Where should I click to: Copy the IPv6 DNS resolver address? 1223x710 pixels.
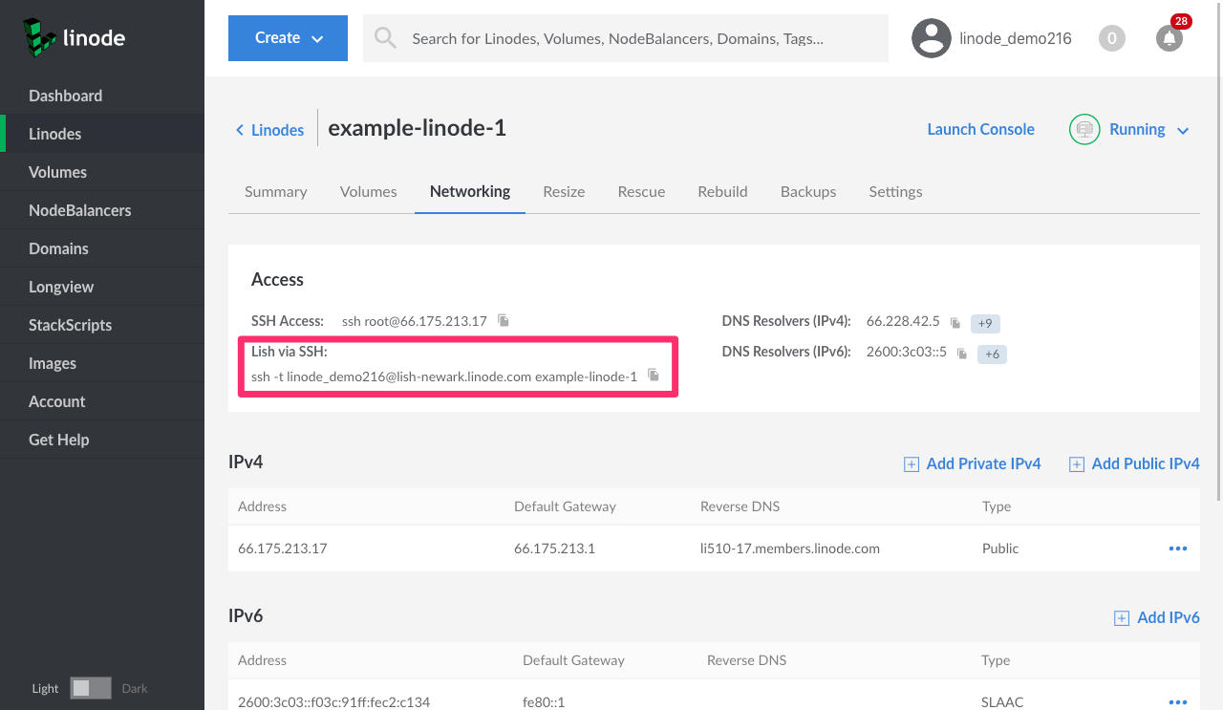click(x=962, y=355)
